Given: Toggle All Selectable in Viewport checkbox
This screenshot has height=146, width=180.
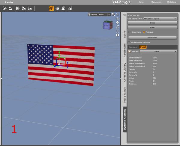Looking at the screenshot, I should (129, 43).
